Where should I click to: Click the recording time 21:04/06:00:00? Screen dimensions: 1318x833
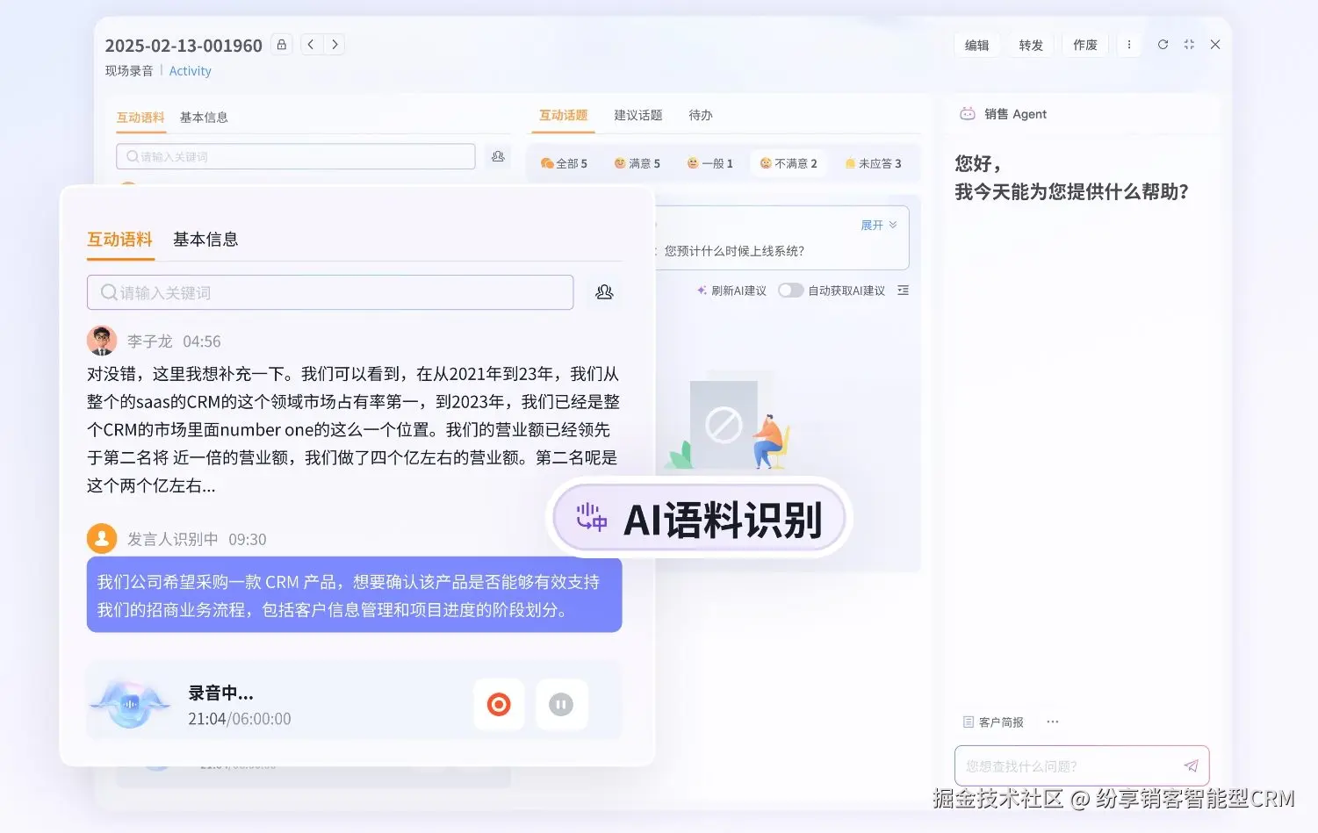point(240,719)
